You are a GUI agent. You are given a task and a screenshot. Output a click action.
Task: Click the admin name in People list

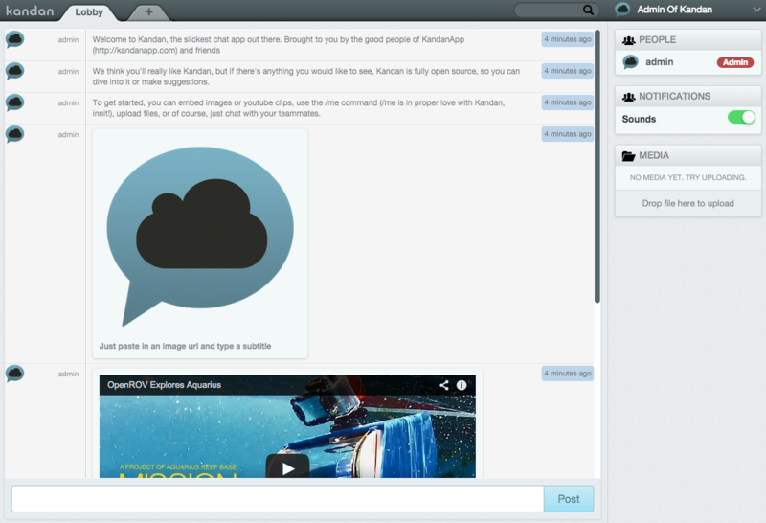point(659,62)
